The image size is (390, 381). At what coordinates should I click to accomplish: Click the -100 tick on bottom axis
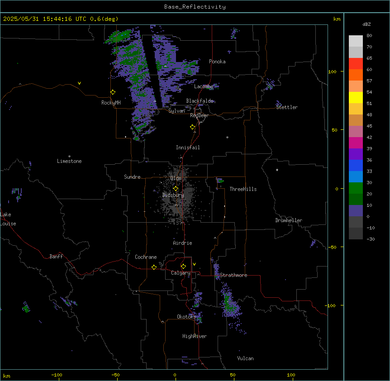[x=57, y=375]
